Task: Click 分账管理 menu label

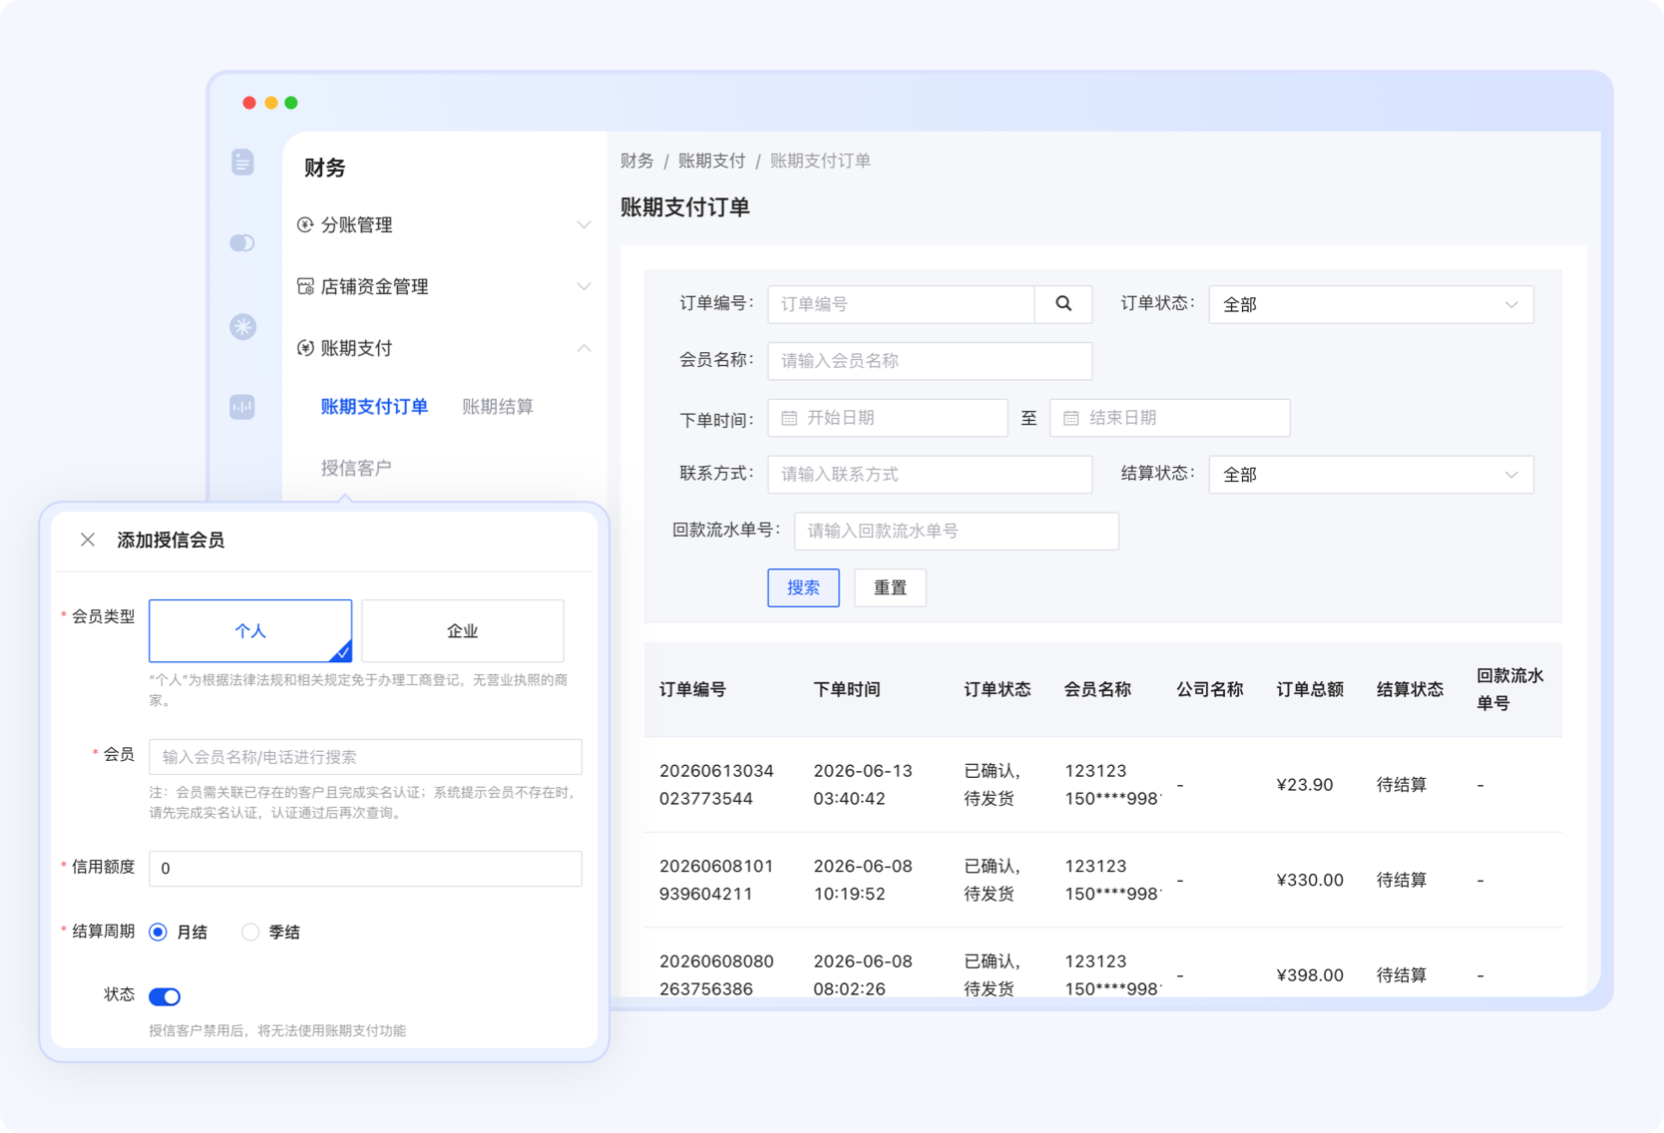Action: click(356, 225)
